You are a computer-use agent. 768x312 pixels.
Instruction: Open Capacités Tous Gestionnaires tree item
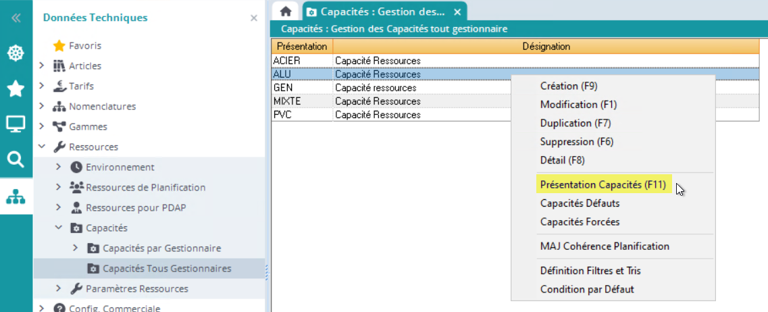tap(166, 268)
